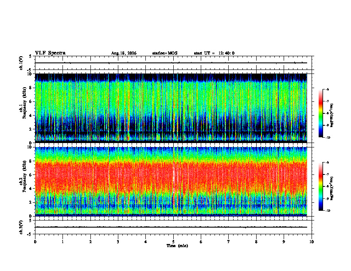Click the time axis tick label "9"
The image size is (351, 271).
[284, 242]
